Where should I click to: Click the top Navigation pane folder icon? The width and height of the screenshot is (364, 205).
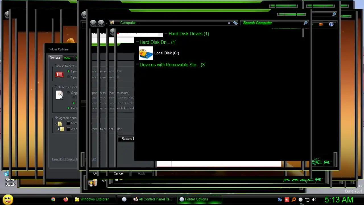(60, 124)
